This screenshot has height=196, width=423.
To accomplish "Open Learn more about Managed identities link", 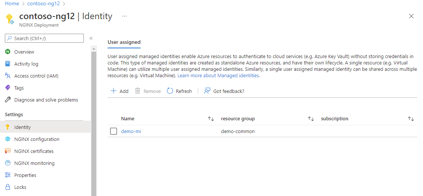I will click(x=218, y=76).
